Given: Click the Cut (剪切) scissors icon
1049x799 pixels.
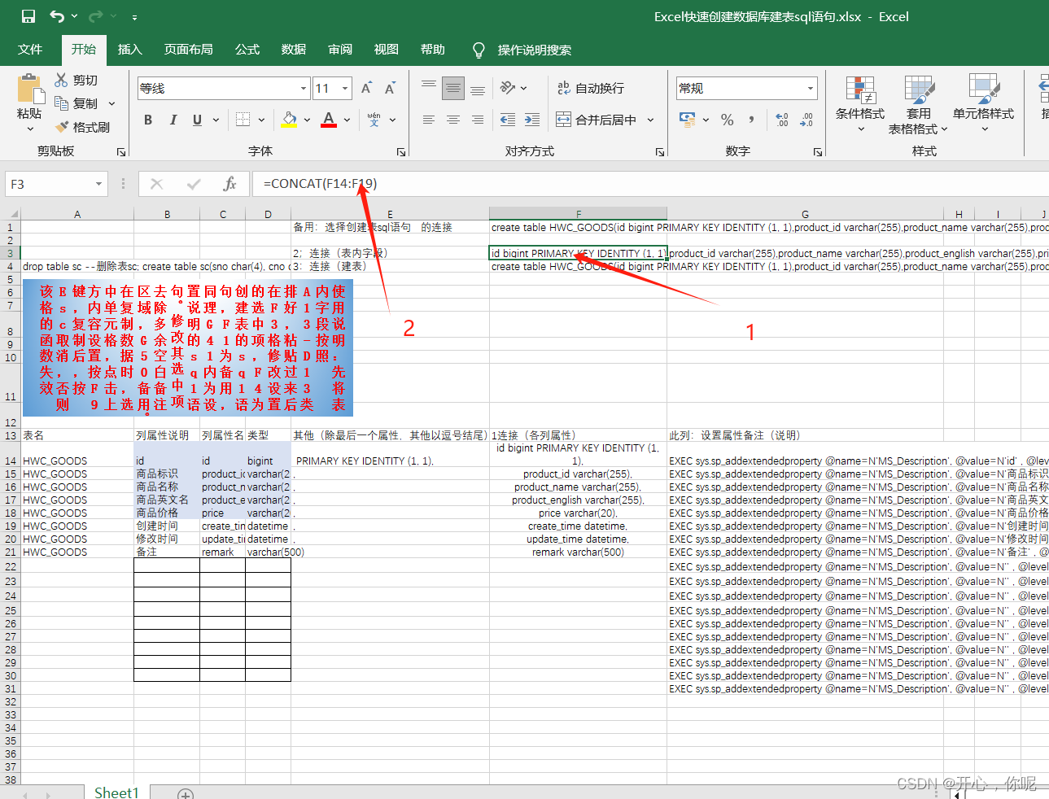Looking at the screenshot, I should click(x=61, y=80).
